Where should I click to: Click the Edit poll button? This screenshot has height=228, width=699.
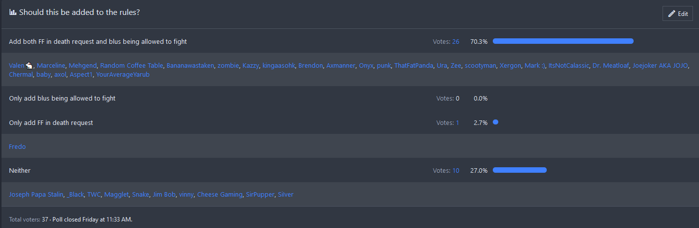pyautogui.click(x=678, y=13)
